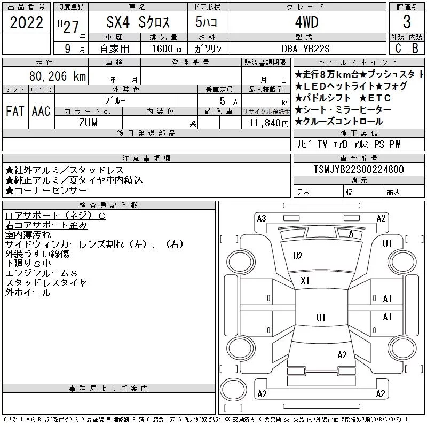This screenshot has width=427, height=427.
Task: Click the A3 scratch mark at front corner
Action: [x=262, y=218]
